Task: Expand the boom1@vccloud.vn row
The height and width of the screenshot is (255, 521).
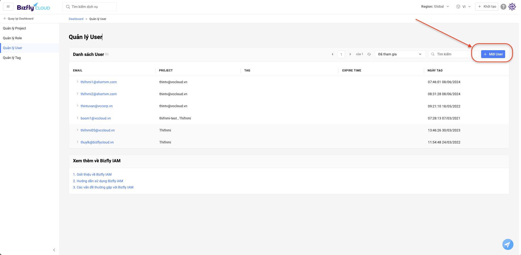Action: (x=78, y=118)
